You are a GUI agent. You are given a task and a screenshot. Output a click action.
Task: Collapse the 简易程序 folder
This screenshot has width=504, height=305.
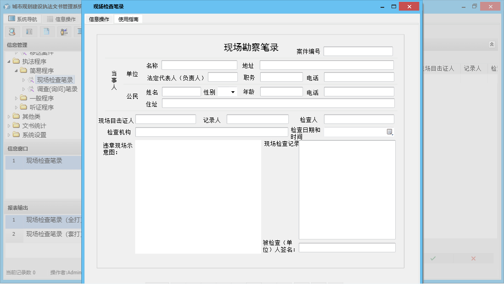coord(16,70)
